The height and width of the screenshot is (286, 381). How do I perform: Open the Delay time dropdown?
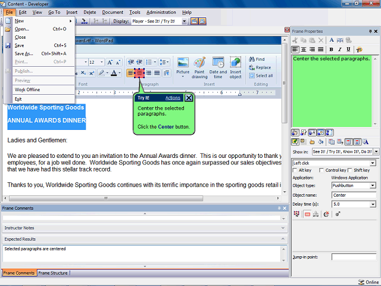373,204
